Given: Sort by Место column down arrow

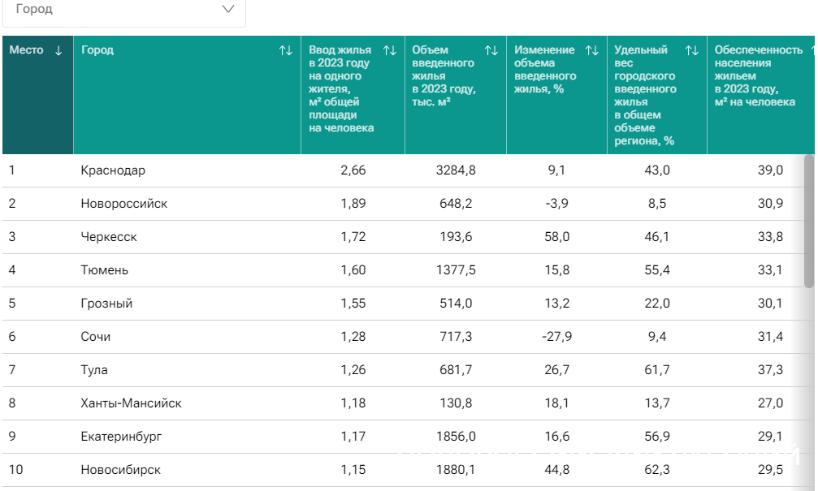Looking at the screenshot, I should point(58,50).
